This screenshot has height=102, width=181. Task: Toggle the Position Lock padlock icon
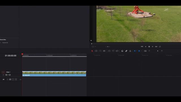point(130,51)
